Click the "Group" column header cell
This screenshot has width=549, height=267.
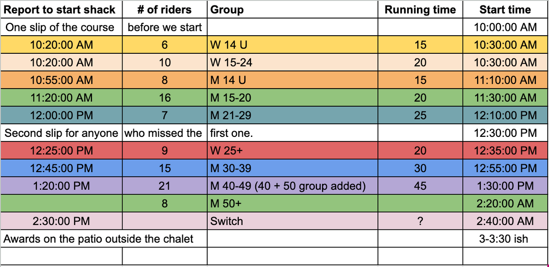(292, 9)
